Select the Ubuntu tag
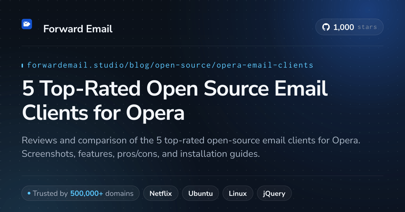Image resolution: width=405 pixels, height=212 pixels. coord(200,193)
